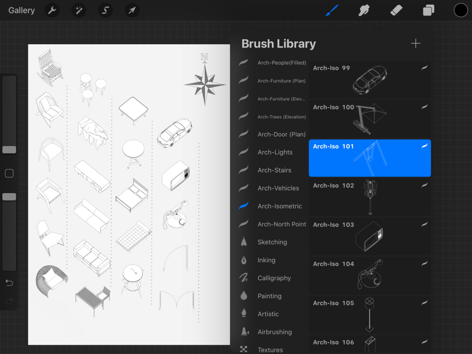This screenshot has width=472, height=354.
Task: Choose the Arch-Iso 99 car brush
Action: [370, 80]
